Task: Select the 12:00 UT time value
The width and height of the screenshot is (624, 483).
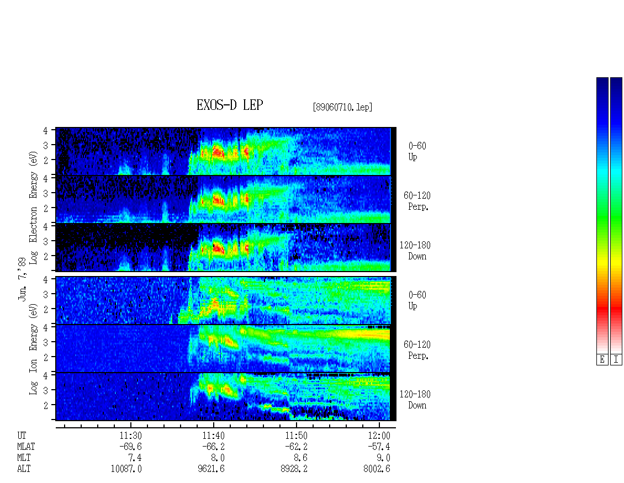Action: [x=379, y=436]
